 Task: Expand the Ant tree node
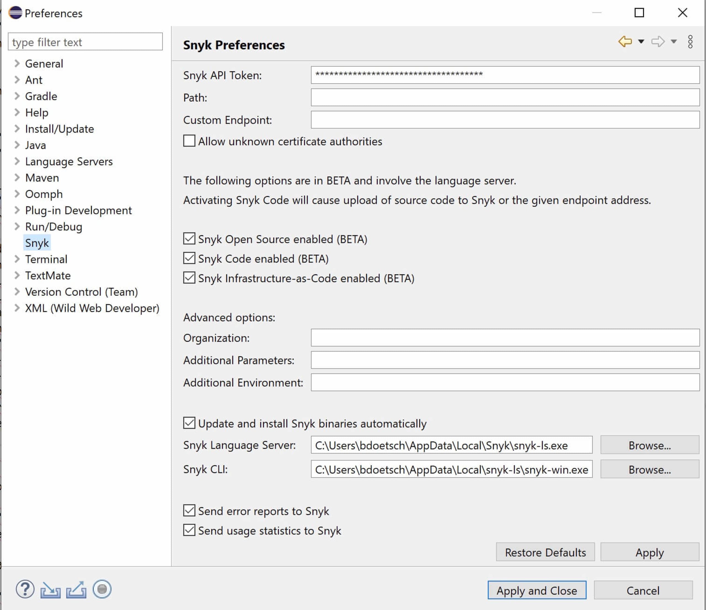pos(17,80)
